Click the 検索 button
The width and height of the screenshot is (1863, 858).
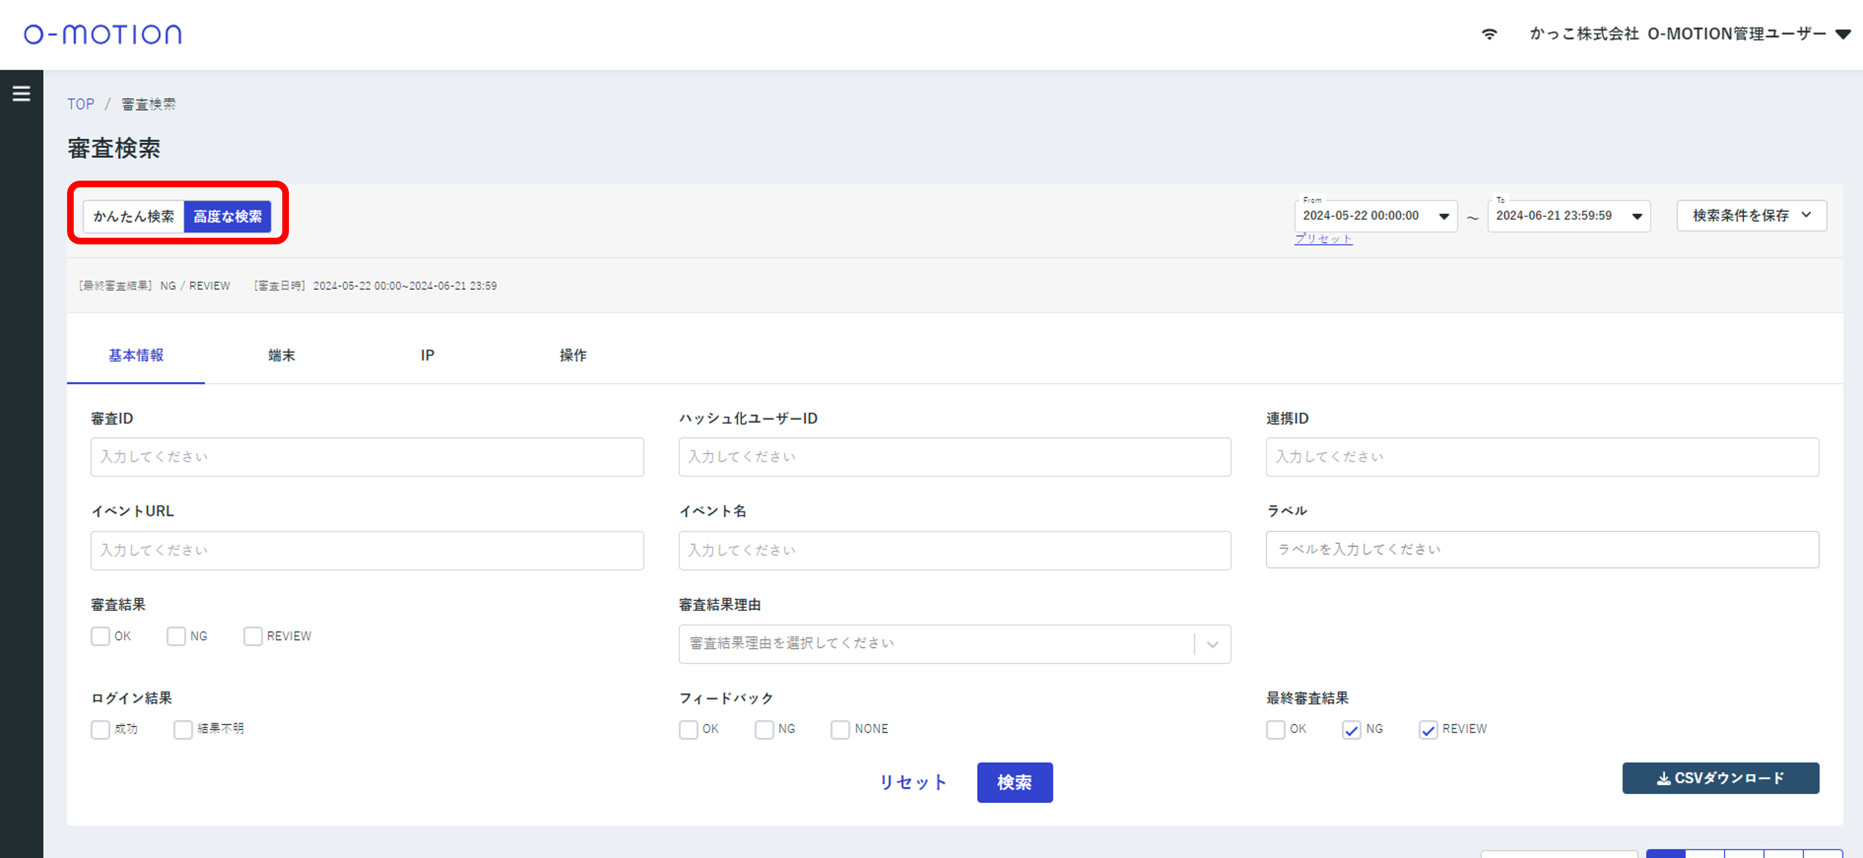coord(1014,782)
